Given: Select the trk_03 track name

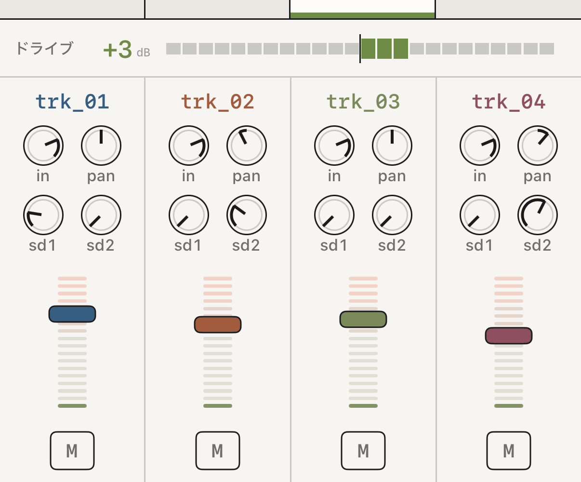Looking at the screenshot, I should 363,102.
